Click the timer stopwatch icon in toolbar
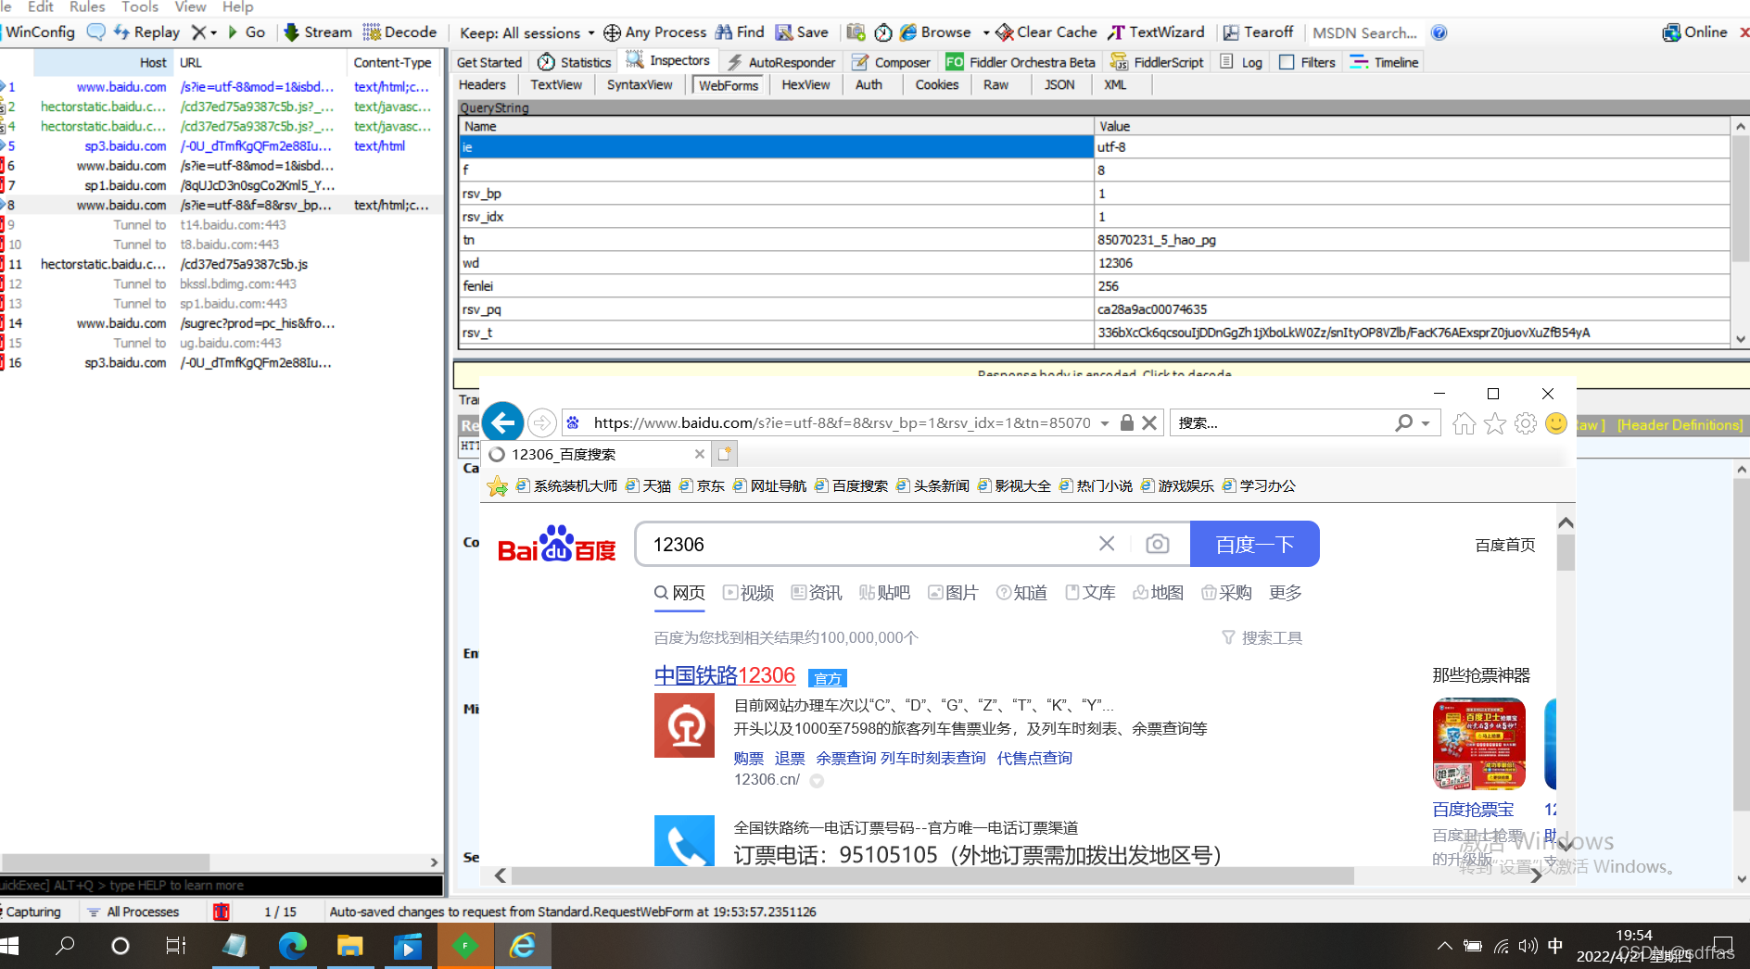This screenshot has width=1750, height=969. click(x=883, y=32)
